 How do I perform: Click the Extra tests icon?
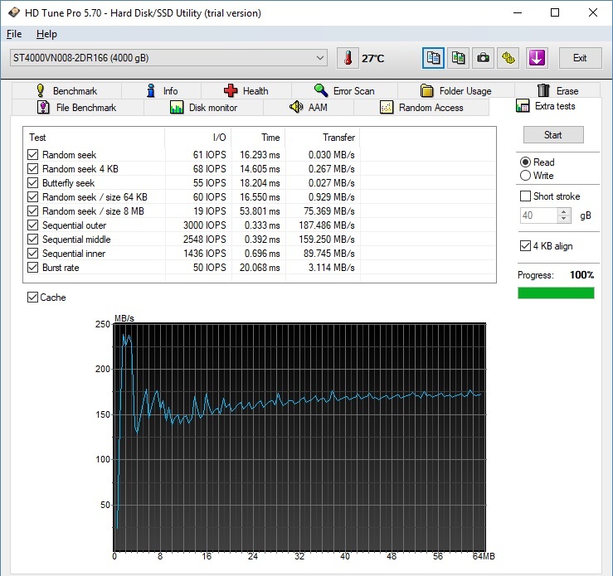[523, 106]
